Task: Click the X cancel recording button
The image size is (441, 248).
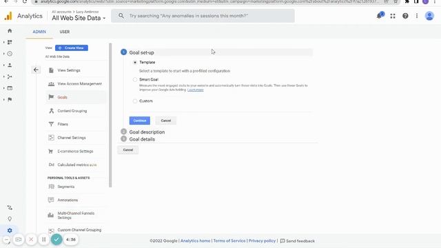Action: pyautogui.click(x=31, y=240)
